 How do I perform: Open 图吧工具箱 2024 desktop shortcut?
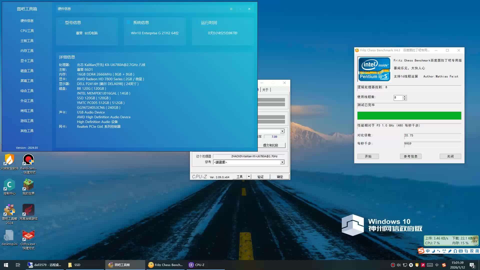pos(9,214)
